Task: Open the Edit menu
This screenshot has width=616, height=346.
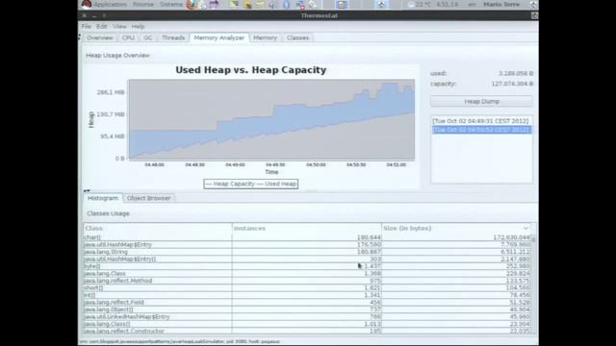Action: [102, 26]
